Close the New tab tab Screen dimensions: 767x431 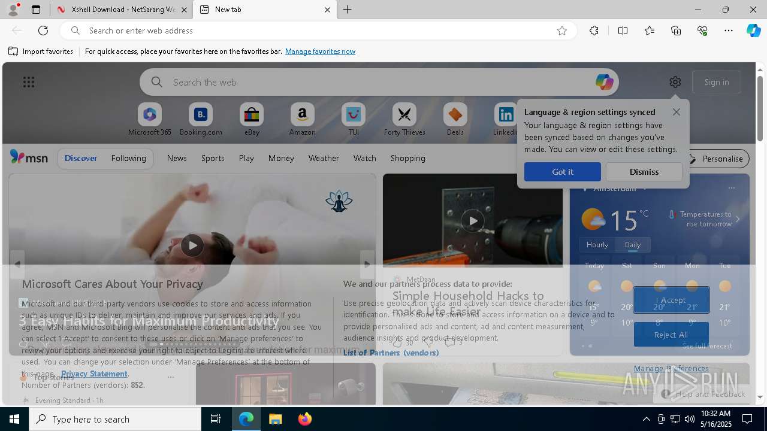point(327,10)
